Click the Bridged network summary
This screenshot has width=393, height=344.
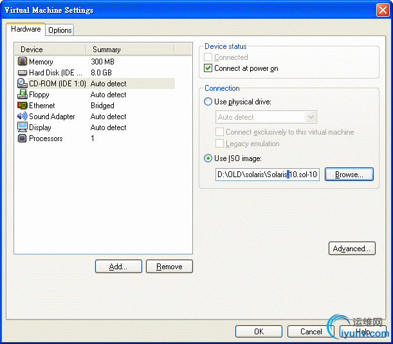pyautogui.click(x=102, y=106)
